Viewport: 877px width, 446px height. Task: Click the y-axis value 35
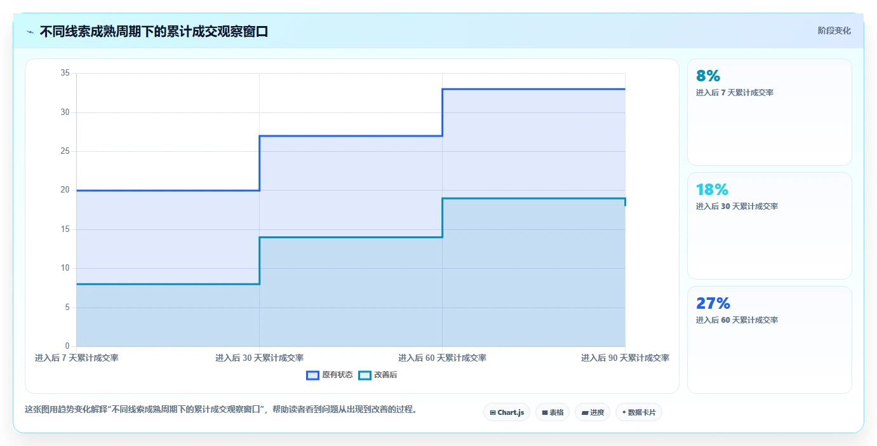(65, 73)
